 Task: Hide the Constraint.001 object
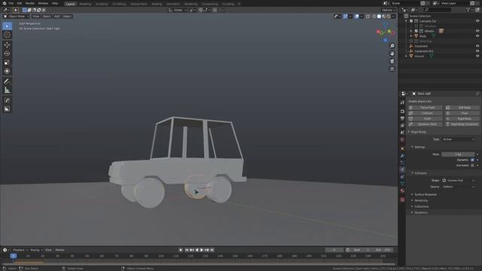point(477,51)
